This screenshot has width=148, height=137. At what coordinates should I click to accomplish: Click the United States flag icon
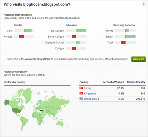tap(81, 99)
